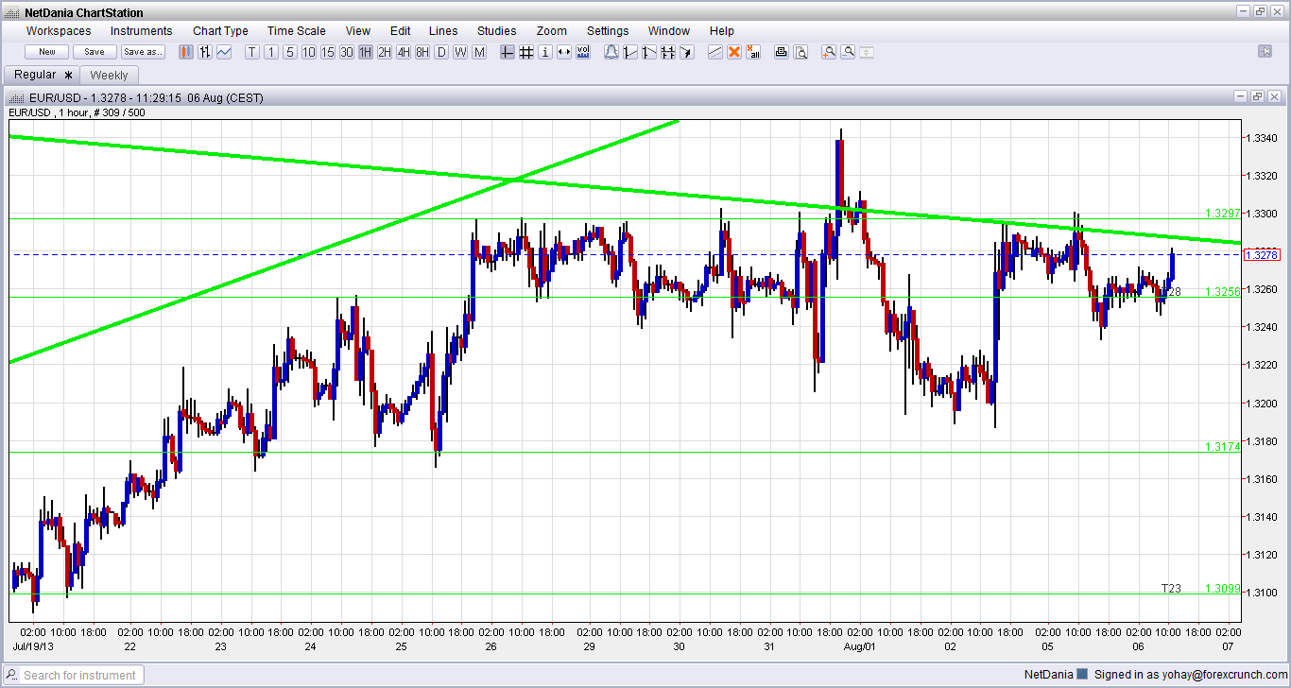Open the Window menu
Viewport: 1291px width, 688px height.
tap(669, 31)
